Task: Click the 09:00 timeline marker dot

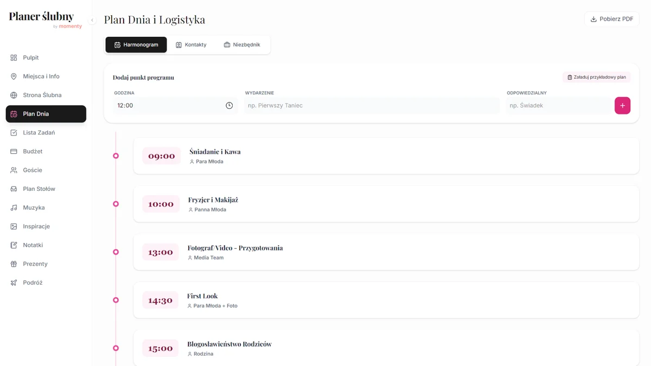Action: [116, 156]
